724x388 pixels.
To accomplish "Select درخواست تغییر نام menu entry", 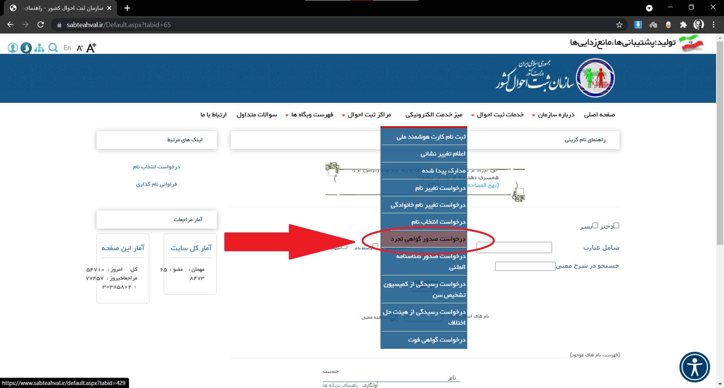I will tap(424, 188).
